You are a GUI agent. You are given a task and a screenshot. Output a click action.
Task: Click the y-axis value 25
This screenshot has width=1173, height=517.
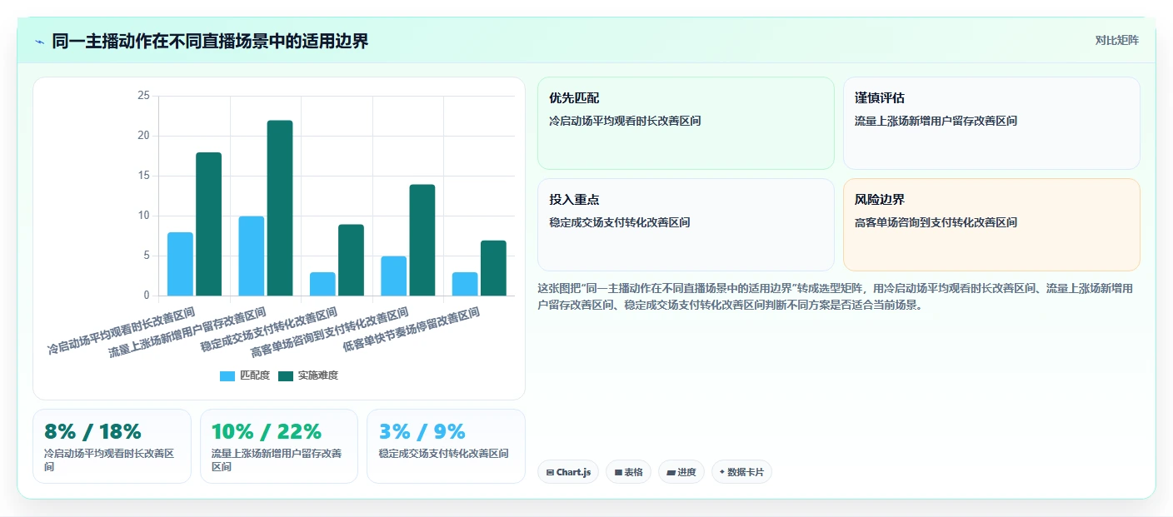tap(143, 96)
